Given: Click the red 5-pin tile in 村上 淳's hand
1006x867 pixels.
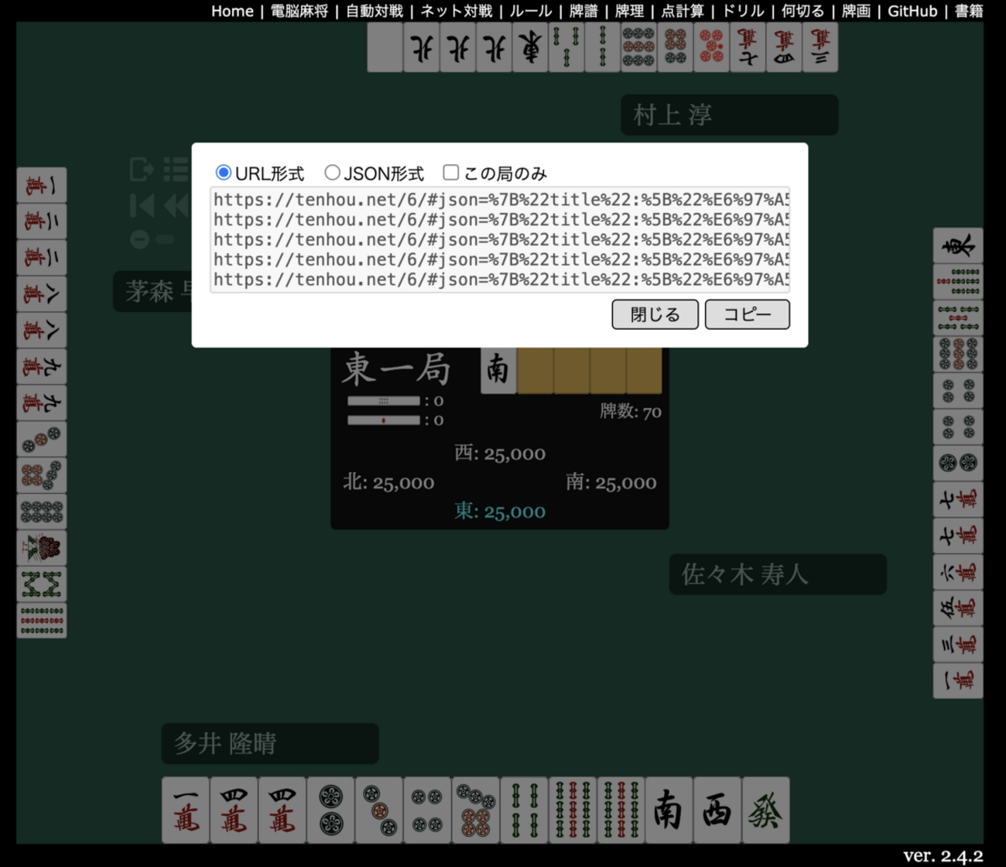Looking at the screenshot, I should point(711,47).
